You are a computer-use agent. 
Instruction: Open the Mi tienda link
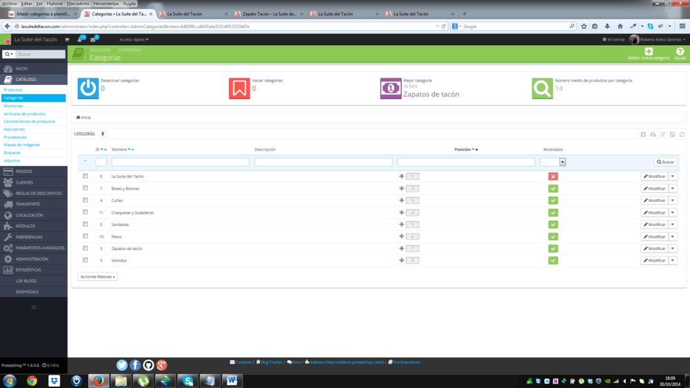pos(613,39)
